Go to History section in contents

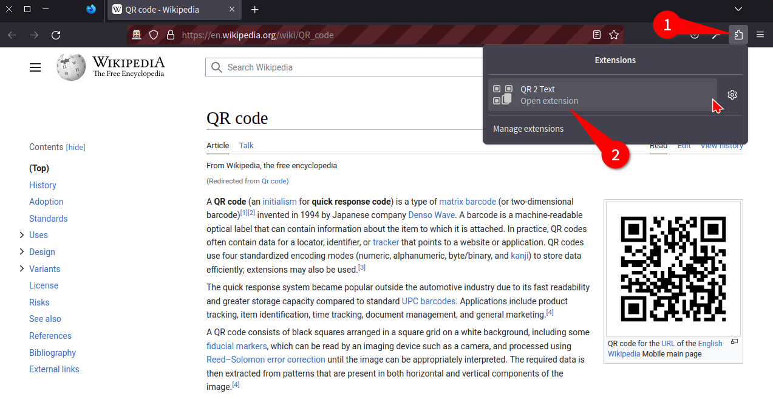(43, 185)
